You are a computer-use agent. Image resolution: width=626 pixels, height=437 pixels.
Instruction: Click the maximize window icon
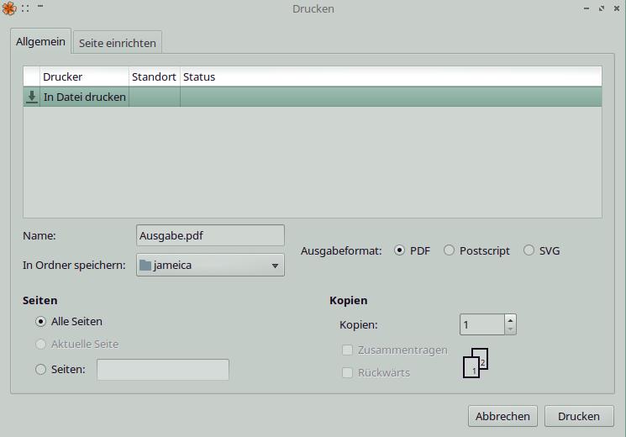coord(602,8)
